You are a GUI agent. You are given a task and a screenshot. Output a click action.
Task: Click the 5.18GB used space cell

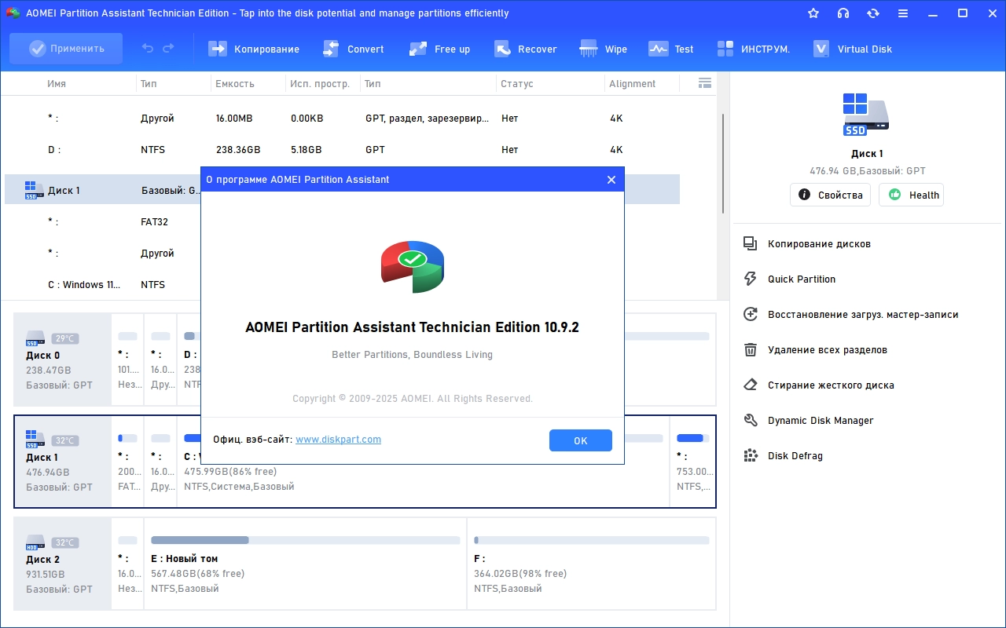[306, 150]
